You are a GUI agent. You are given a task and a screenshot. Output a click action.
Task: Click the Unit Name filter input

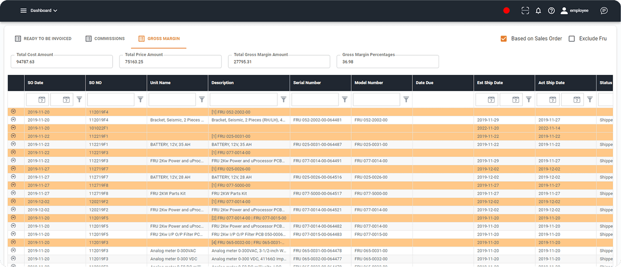(172, 100)
